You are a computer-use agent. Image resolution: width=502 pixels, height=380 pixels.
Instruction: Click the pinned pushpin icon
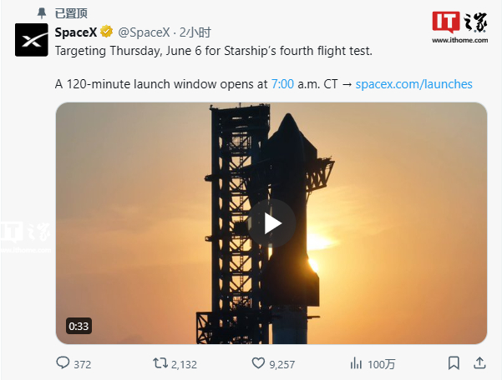click(42, 13)
